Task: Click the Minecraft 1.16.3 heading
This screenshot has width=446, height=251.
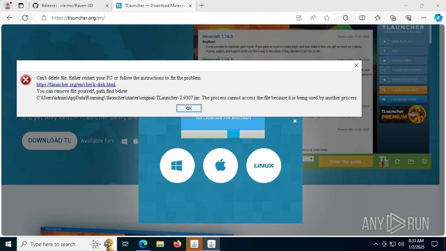Action: coord(217,36)
